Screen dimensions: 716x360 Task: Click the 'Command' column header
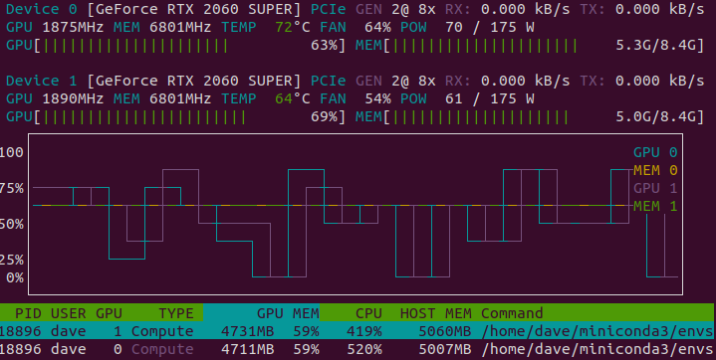(512, 313)
